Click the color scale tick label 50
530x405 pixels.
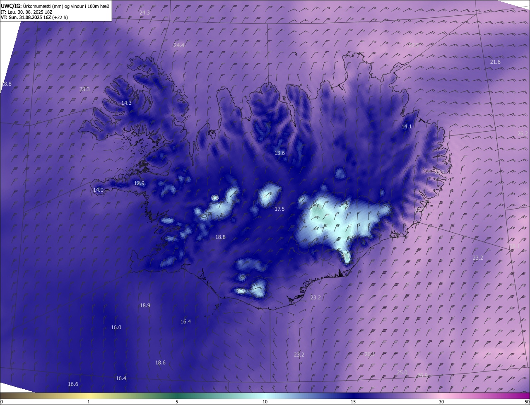(x=527, y=402)
